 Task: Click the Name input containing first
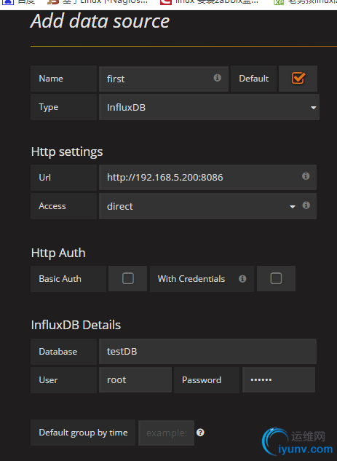pyautogui.click(x=164, y=79)
